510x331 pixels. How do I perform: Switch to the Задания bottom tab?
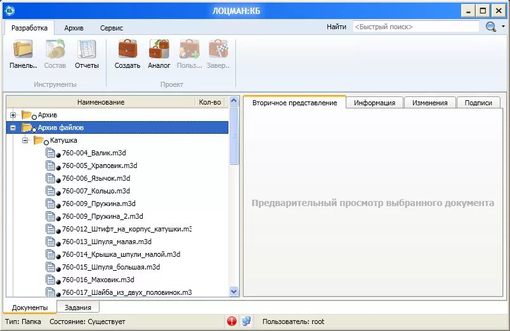click(x=78, y=308)
